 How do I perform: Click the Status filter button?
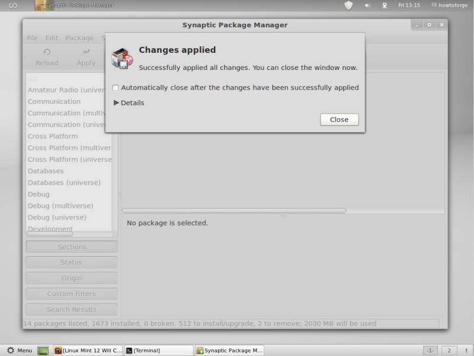coord(72,262)
